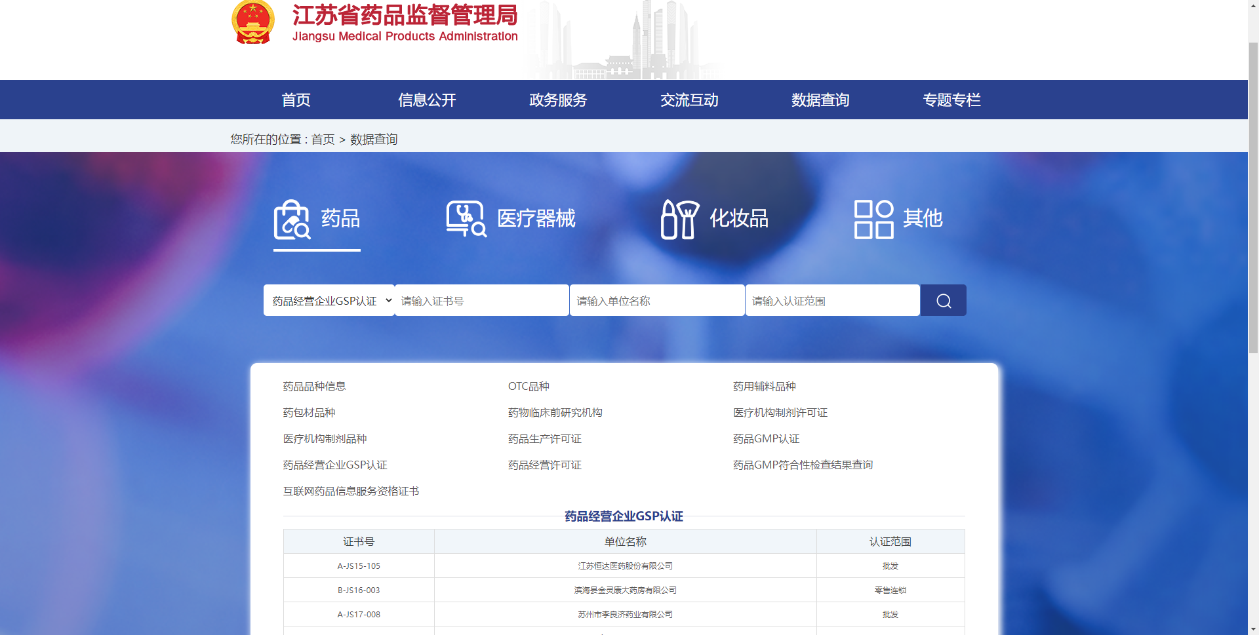Click into the 请输入认证范围 field
Image resolution: width=1259 pixels, height=635 pixels.
point(832,301)
